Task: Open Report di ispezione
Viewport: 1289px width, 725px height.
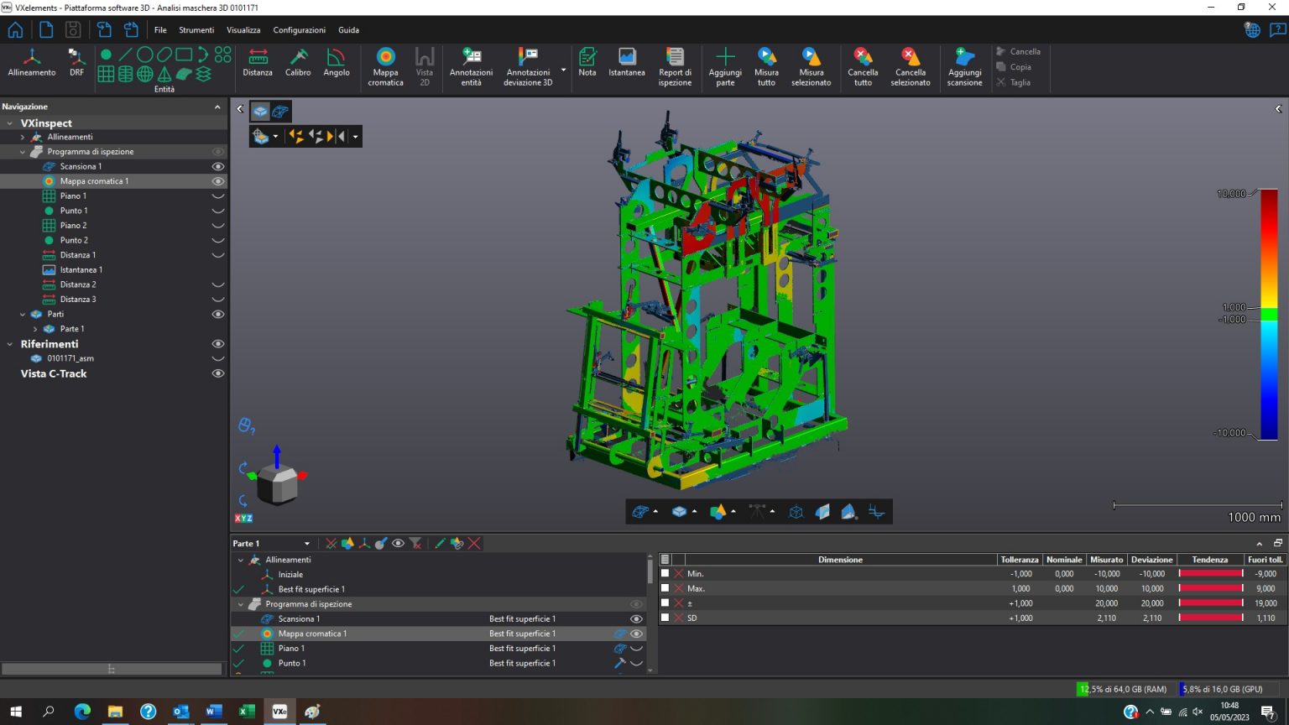Action: click(675, 67)
